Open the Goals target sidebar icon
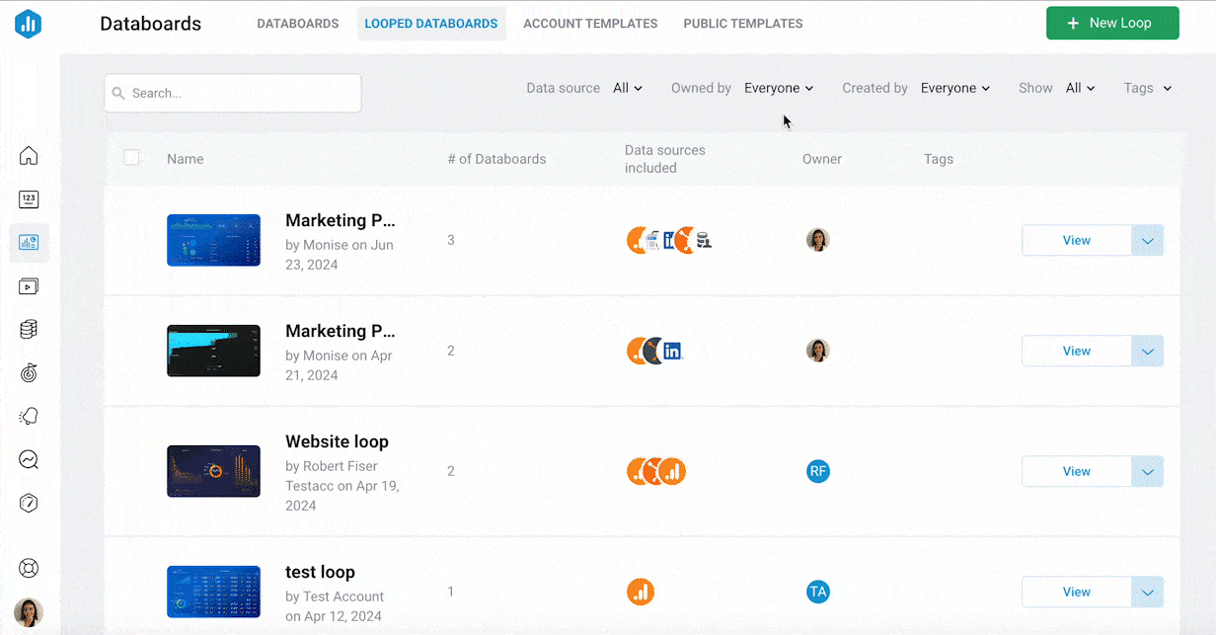The width and height of the screenshot is (1216, 635). tap(29, 373)
